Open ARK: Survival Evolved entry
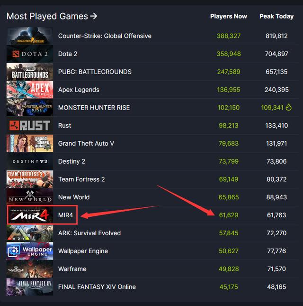Screen dimensions: 303x306 click(x=89, y=233)
